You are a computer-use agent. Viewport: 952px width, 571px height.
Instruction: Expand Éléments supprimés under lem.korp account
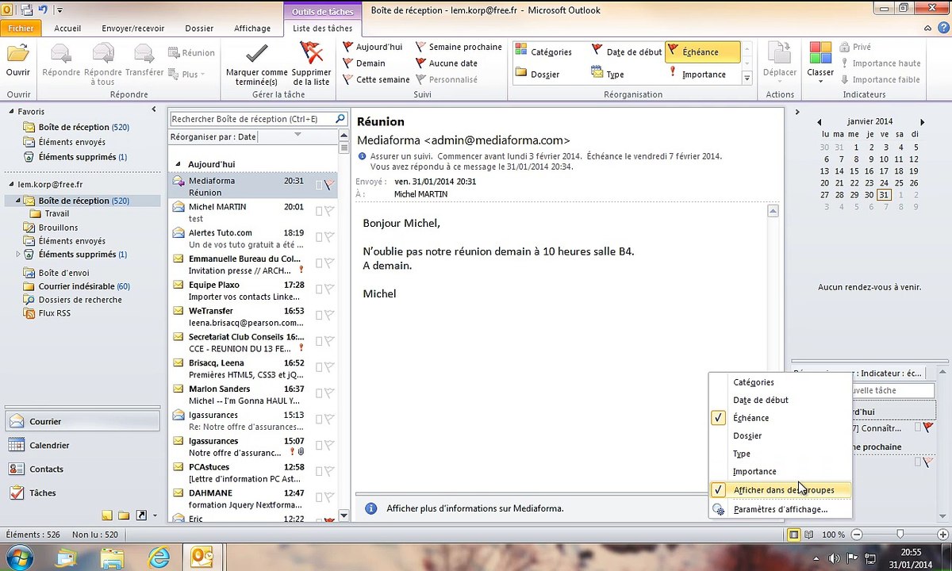click(x=19, y=255)
